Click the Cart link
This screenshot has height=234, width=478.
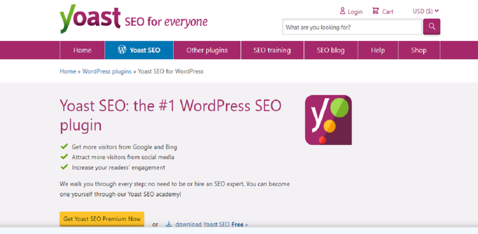(x=388, y=12)
